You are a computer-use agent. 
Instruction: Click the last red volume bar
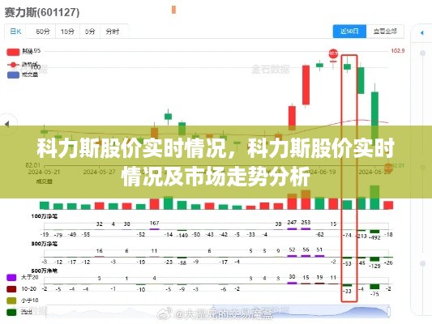click(388, 205)
